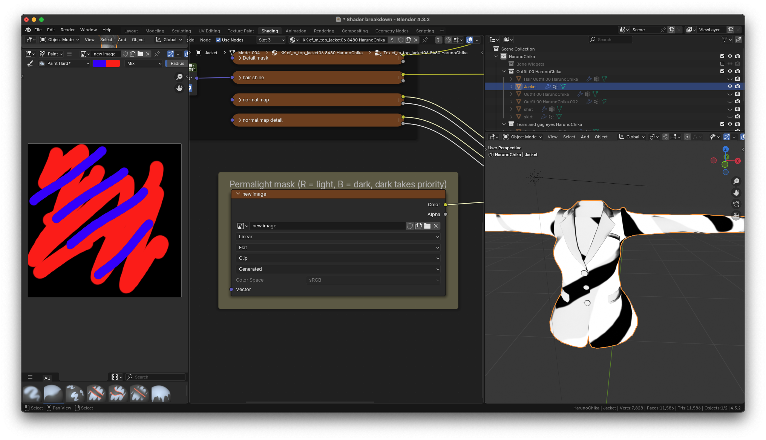Open the Linear interpolation dropdown
Image resolution: width=766 pixels, height=440 pixels.
click(338, 237)
